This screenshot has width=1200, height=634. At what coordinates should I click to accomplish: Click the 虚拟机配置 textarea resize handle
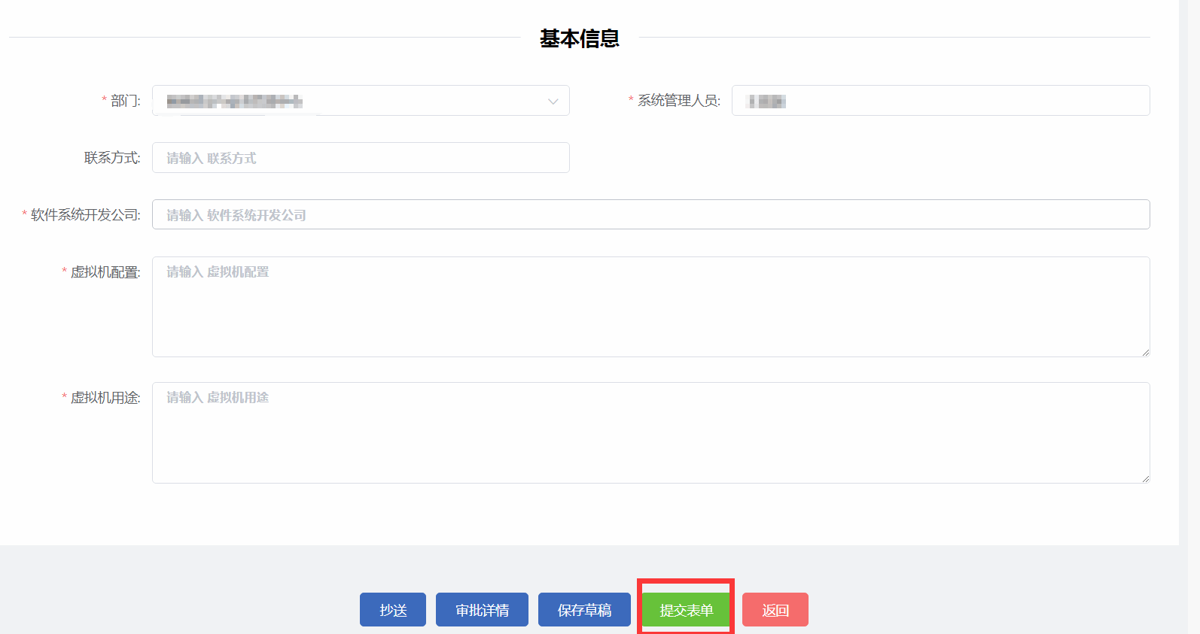click(1145, 352)
